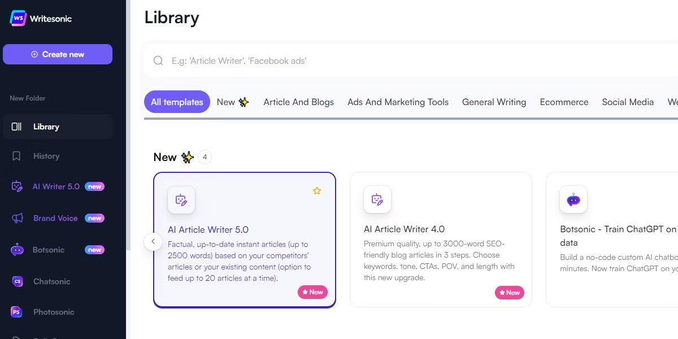
Task: Select the Ecommerce tab
Action: click(564, 102)
